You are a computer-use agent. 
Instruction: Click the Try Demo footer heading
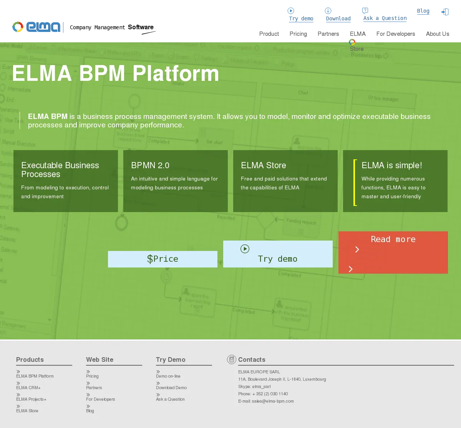pos(171,359)
